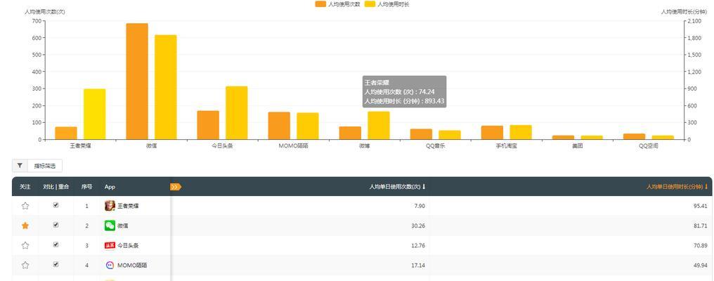Image resolution: width=714 pixels, height=281 pixels.
Task: Unstar the 微信 row favorite icon
Action: pyautogui.click(x=25, y=226)
